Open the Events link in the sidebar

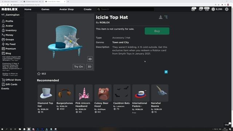5,88
